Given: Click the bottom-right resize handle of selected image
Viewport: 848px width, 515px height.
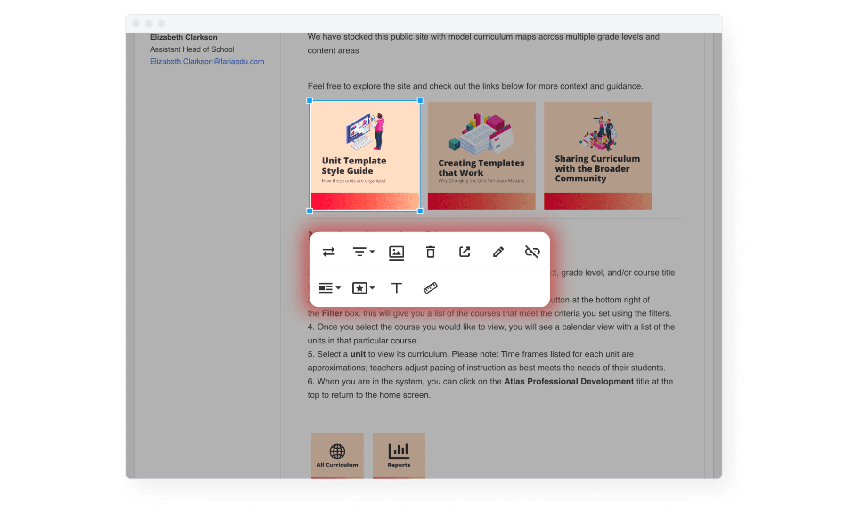Looking at the screenshot, I should (x=420, y=211).
